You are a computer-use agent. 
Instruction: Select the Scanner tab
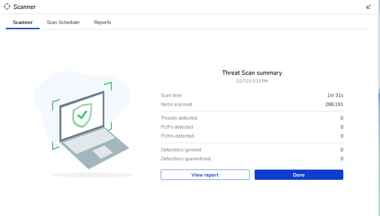22,22
